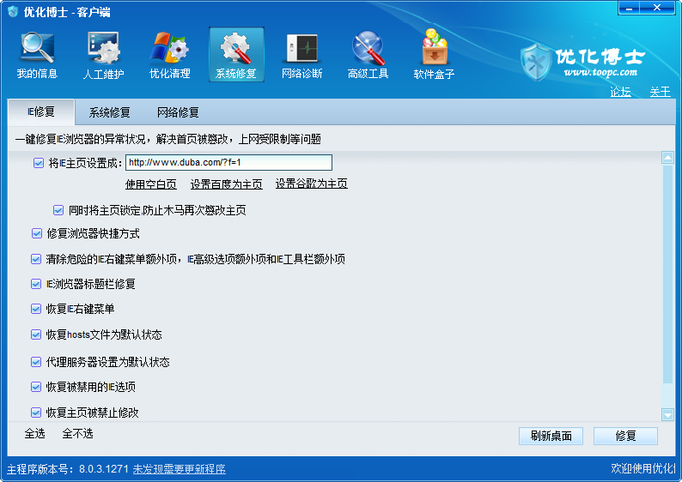This screenshot has height=482, width=682.
Task: Click 未发现需要更新程序 link
Action: [180, 469]
